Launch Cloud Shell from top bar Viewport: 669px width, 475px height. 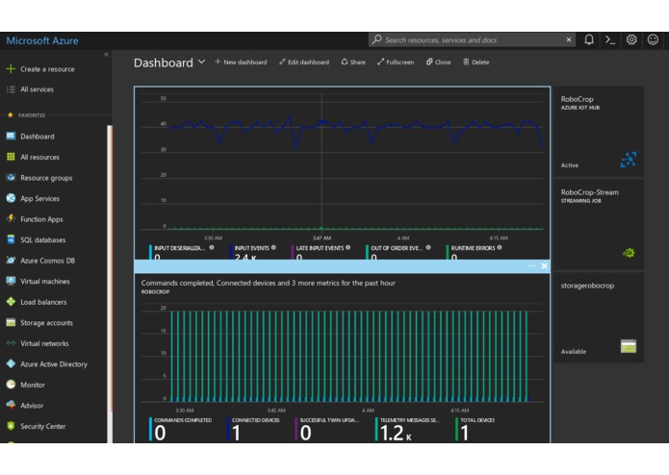(610, 40)
